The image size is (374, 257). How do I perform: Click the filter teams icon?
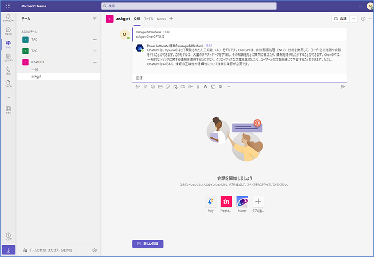click(x=95, y=19)
